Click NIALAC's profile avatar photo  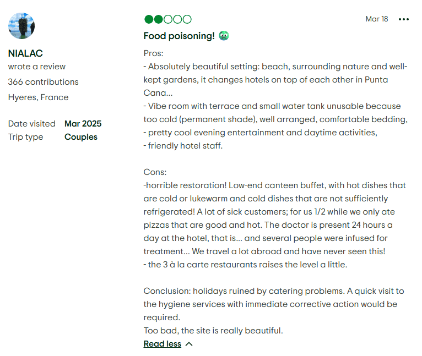[21, 26]
